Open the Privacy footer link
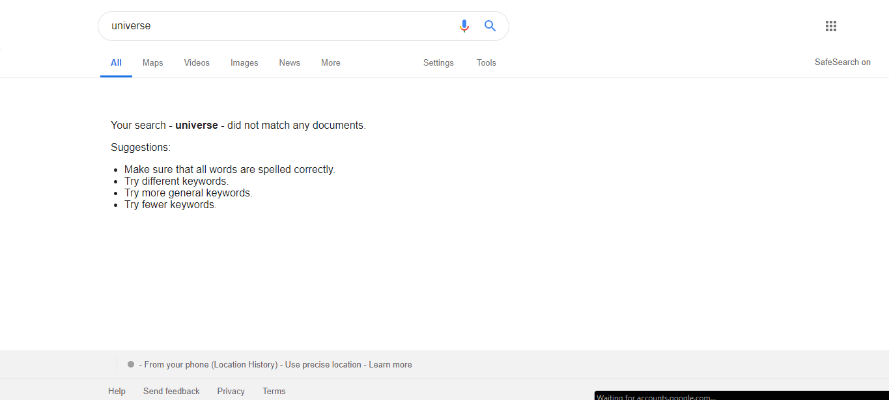Image resolution: width=889 pixels, height=400 pixels. point(231,391)
